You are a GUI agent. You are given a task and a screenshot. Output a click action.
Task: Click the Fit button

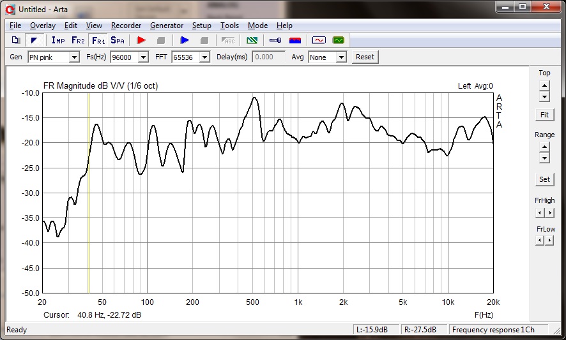coord(544,115)
